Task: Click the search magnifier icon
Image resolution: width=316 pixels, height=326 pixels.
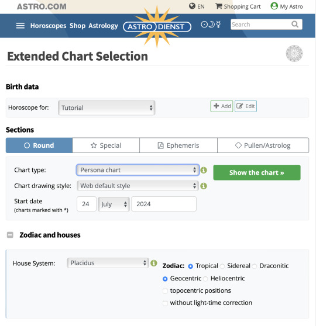Action: tap(295, 25)
